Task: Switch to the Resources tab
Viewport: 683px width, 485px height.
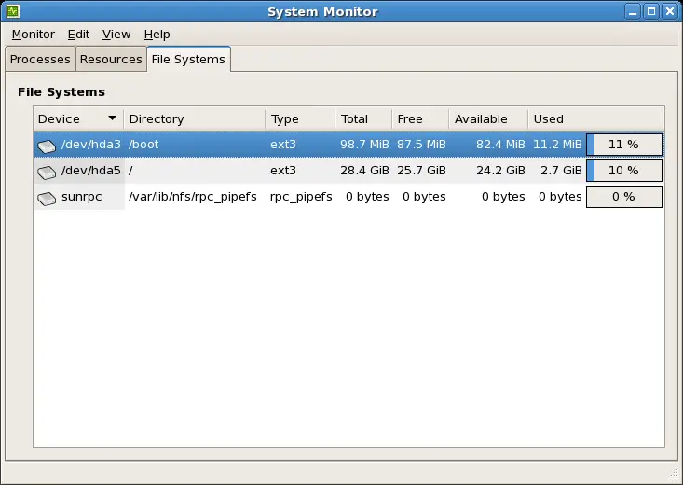Action: click(x=111, y=59)
